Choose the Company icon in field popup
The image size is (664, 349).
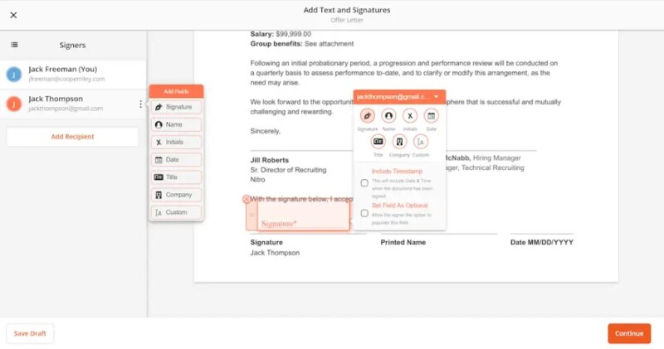coord(399,142)
